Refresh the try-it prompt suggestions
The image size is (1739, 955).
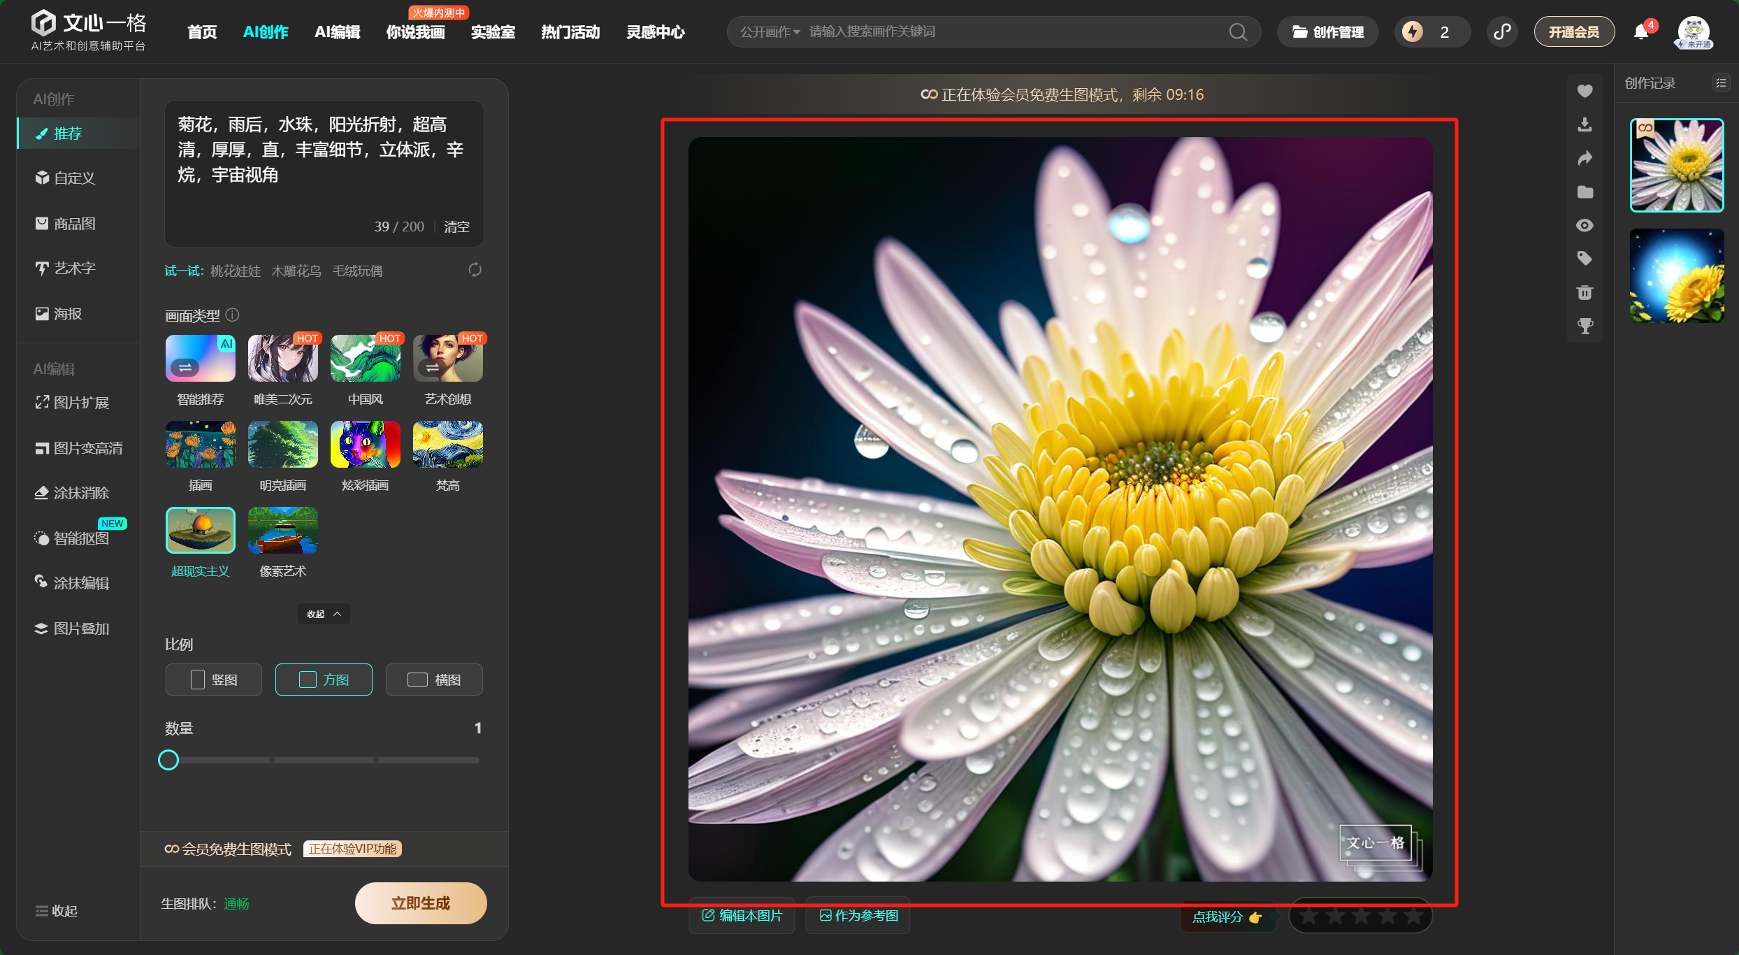(x=475, y=270)
